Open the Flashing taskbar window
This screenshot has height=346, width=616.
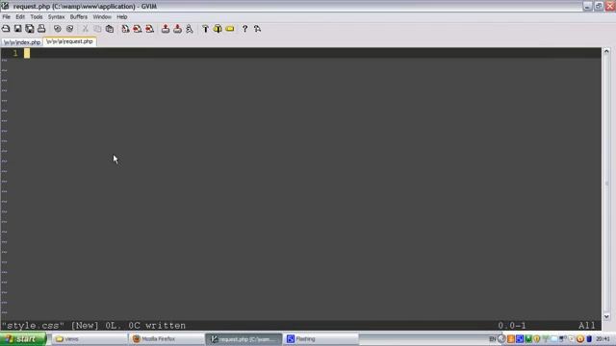(x=321, y=339)
